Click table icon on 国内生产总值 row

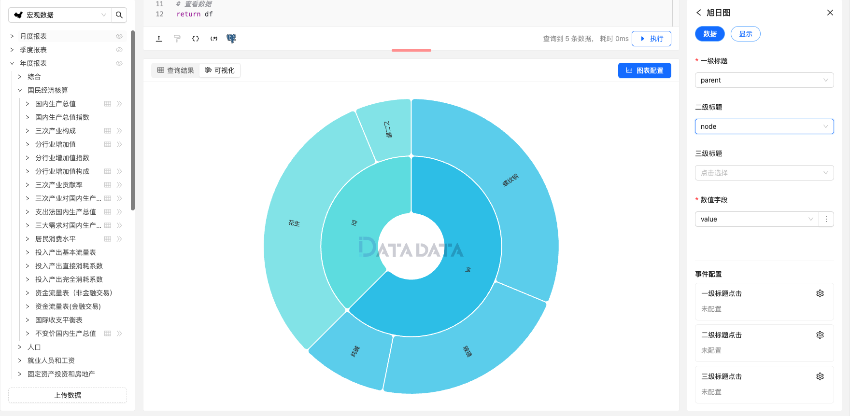click(x=108, y=104)
